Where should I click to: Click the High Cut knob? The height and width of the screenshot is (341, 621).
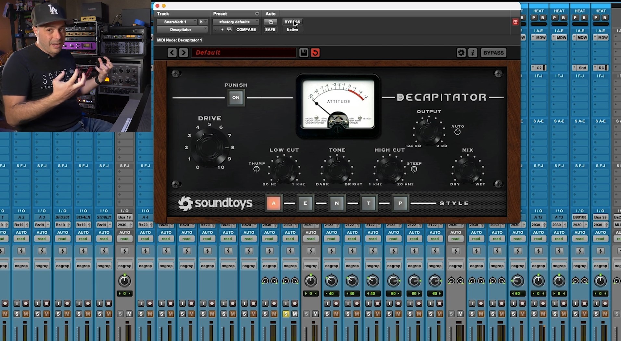tap(389, 169)
